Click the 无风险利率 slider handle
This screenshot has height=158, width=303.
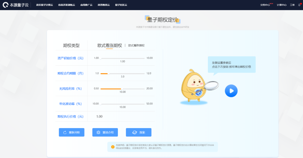tap(122, 89)
